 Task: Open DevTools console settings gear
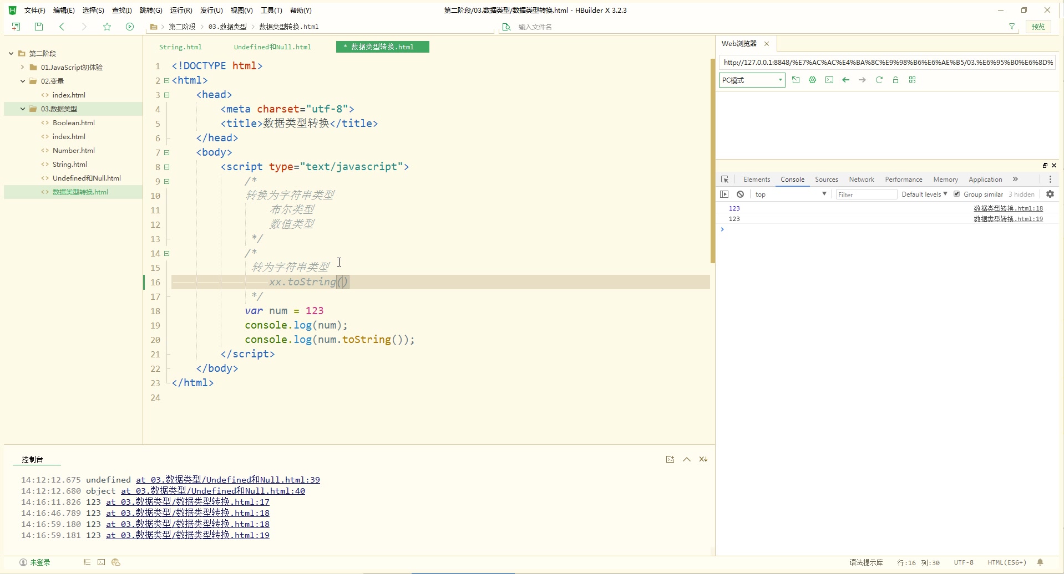coord(1050,194)
